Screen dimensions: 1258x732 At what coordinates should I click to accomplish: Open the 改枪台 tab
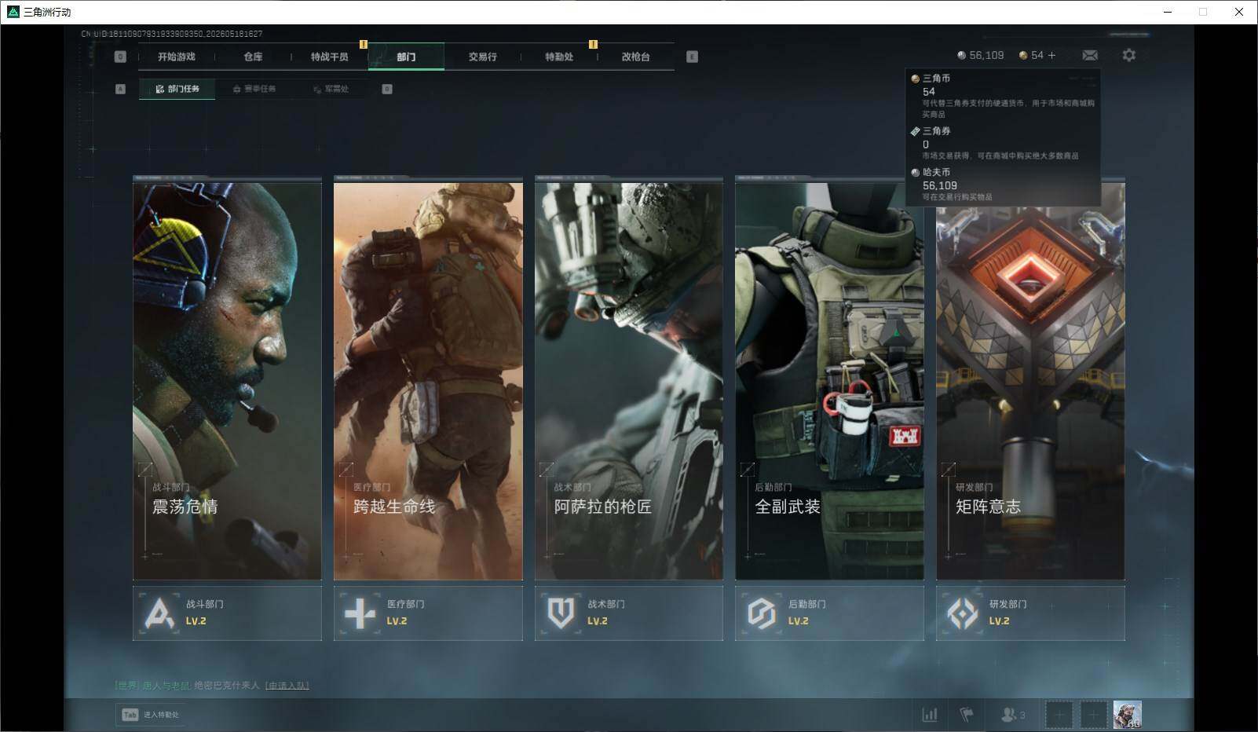point(635,57)
